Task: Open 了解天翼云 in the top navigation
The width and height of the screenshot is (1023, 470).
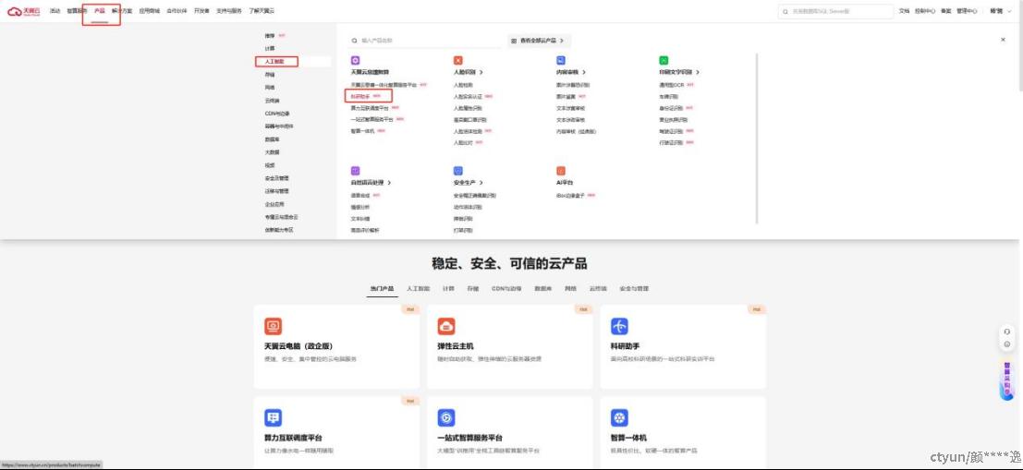Action: click(262, 11)
